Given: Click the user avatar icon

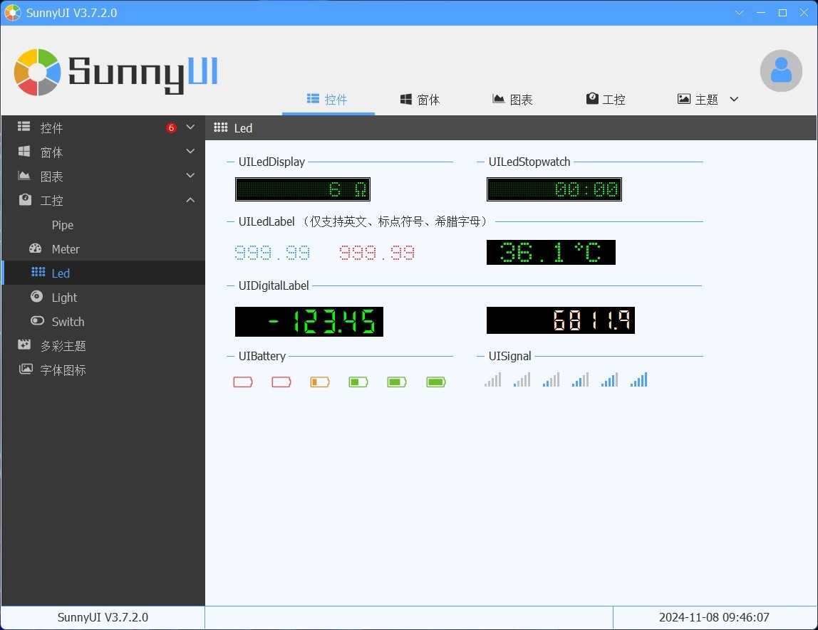Looking at the screenshot, I should pos(781,71).
